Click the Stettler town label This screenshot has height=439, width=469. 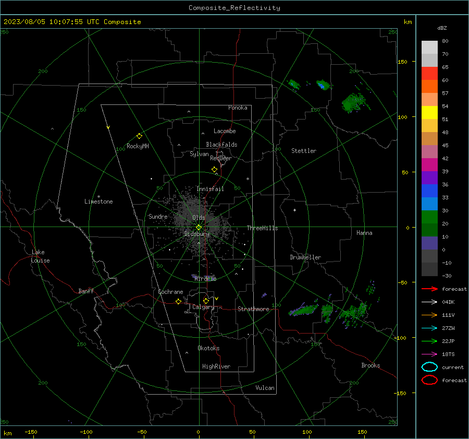[304, 151]
